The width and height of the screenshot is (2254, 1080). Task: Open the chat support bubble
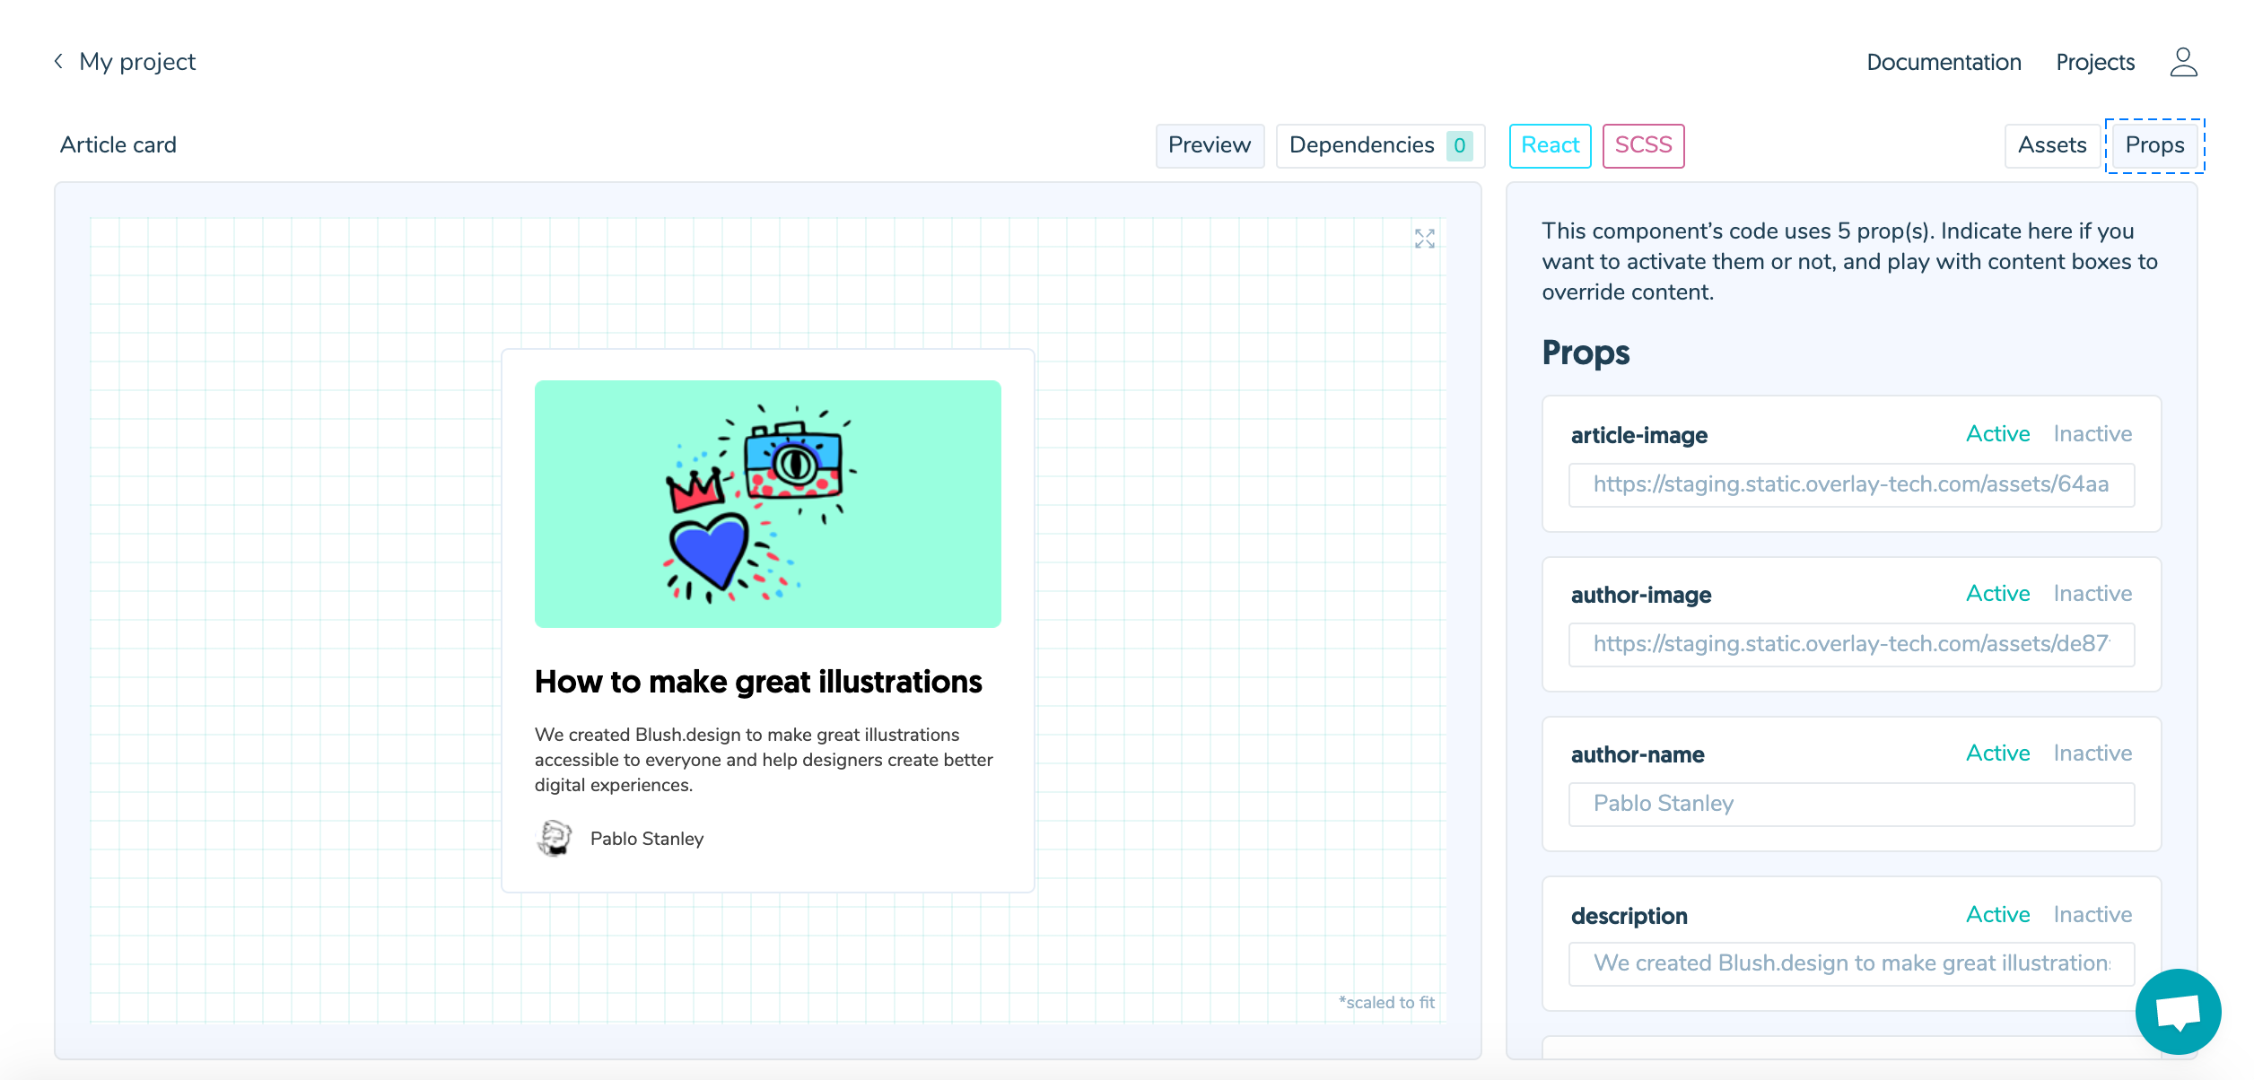pyautogui.click(x=2178, y=1011)
